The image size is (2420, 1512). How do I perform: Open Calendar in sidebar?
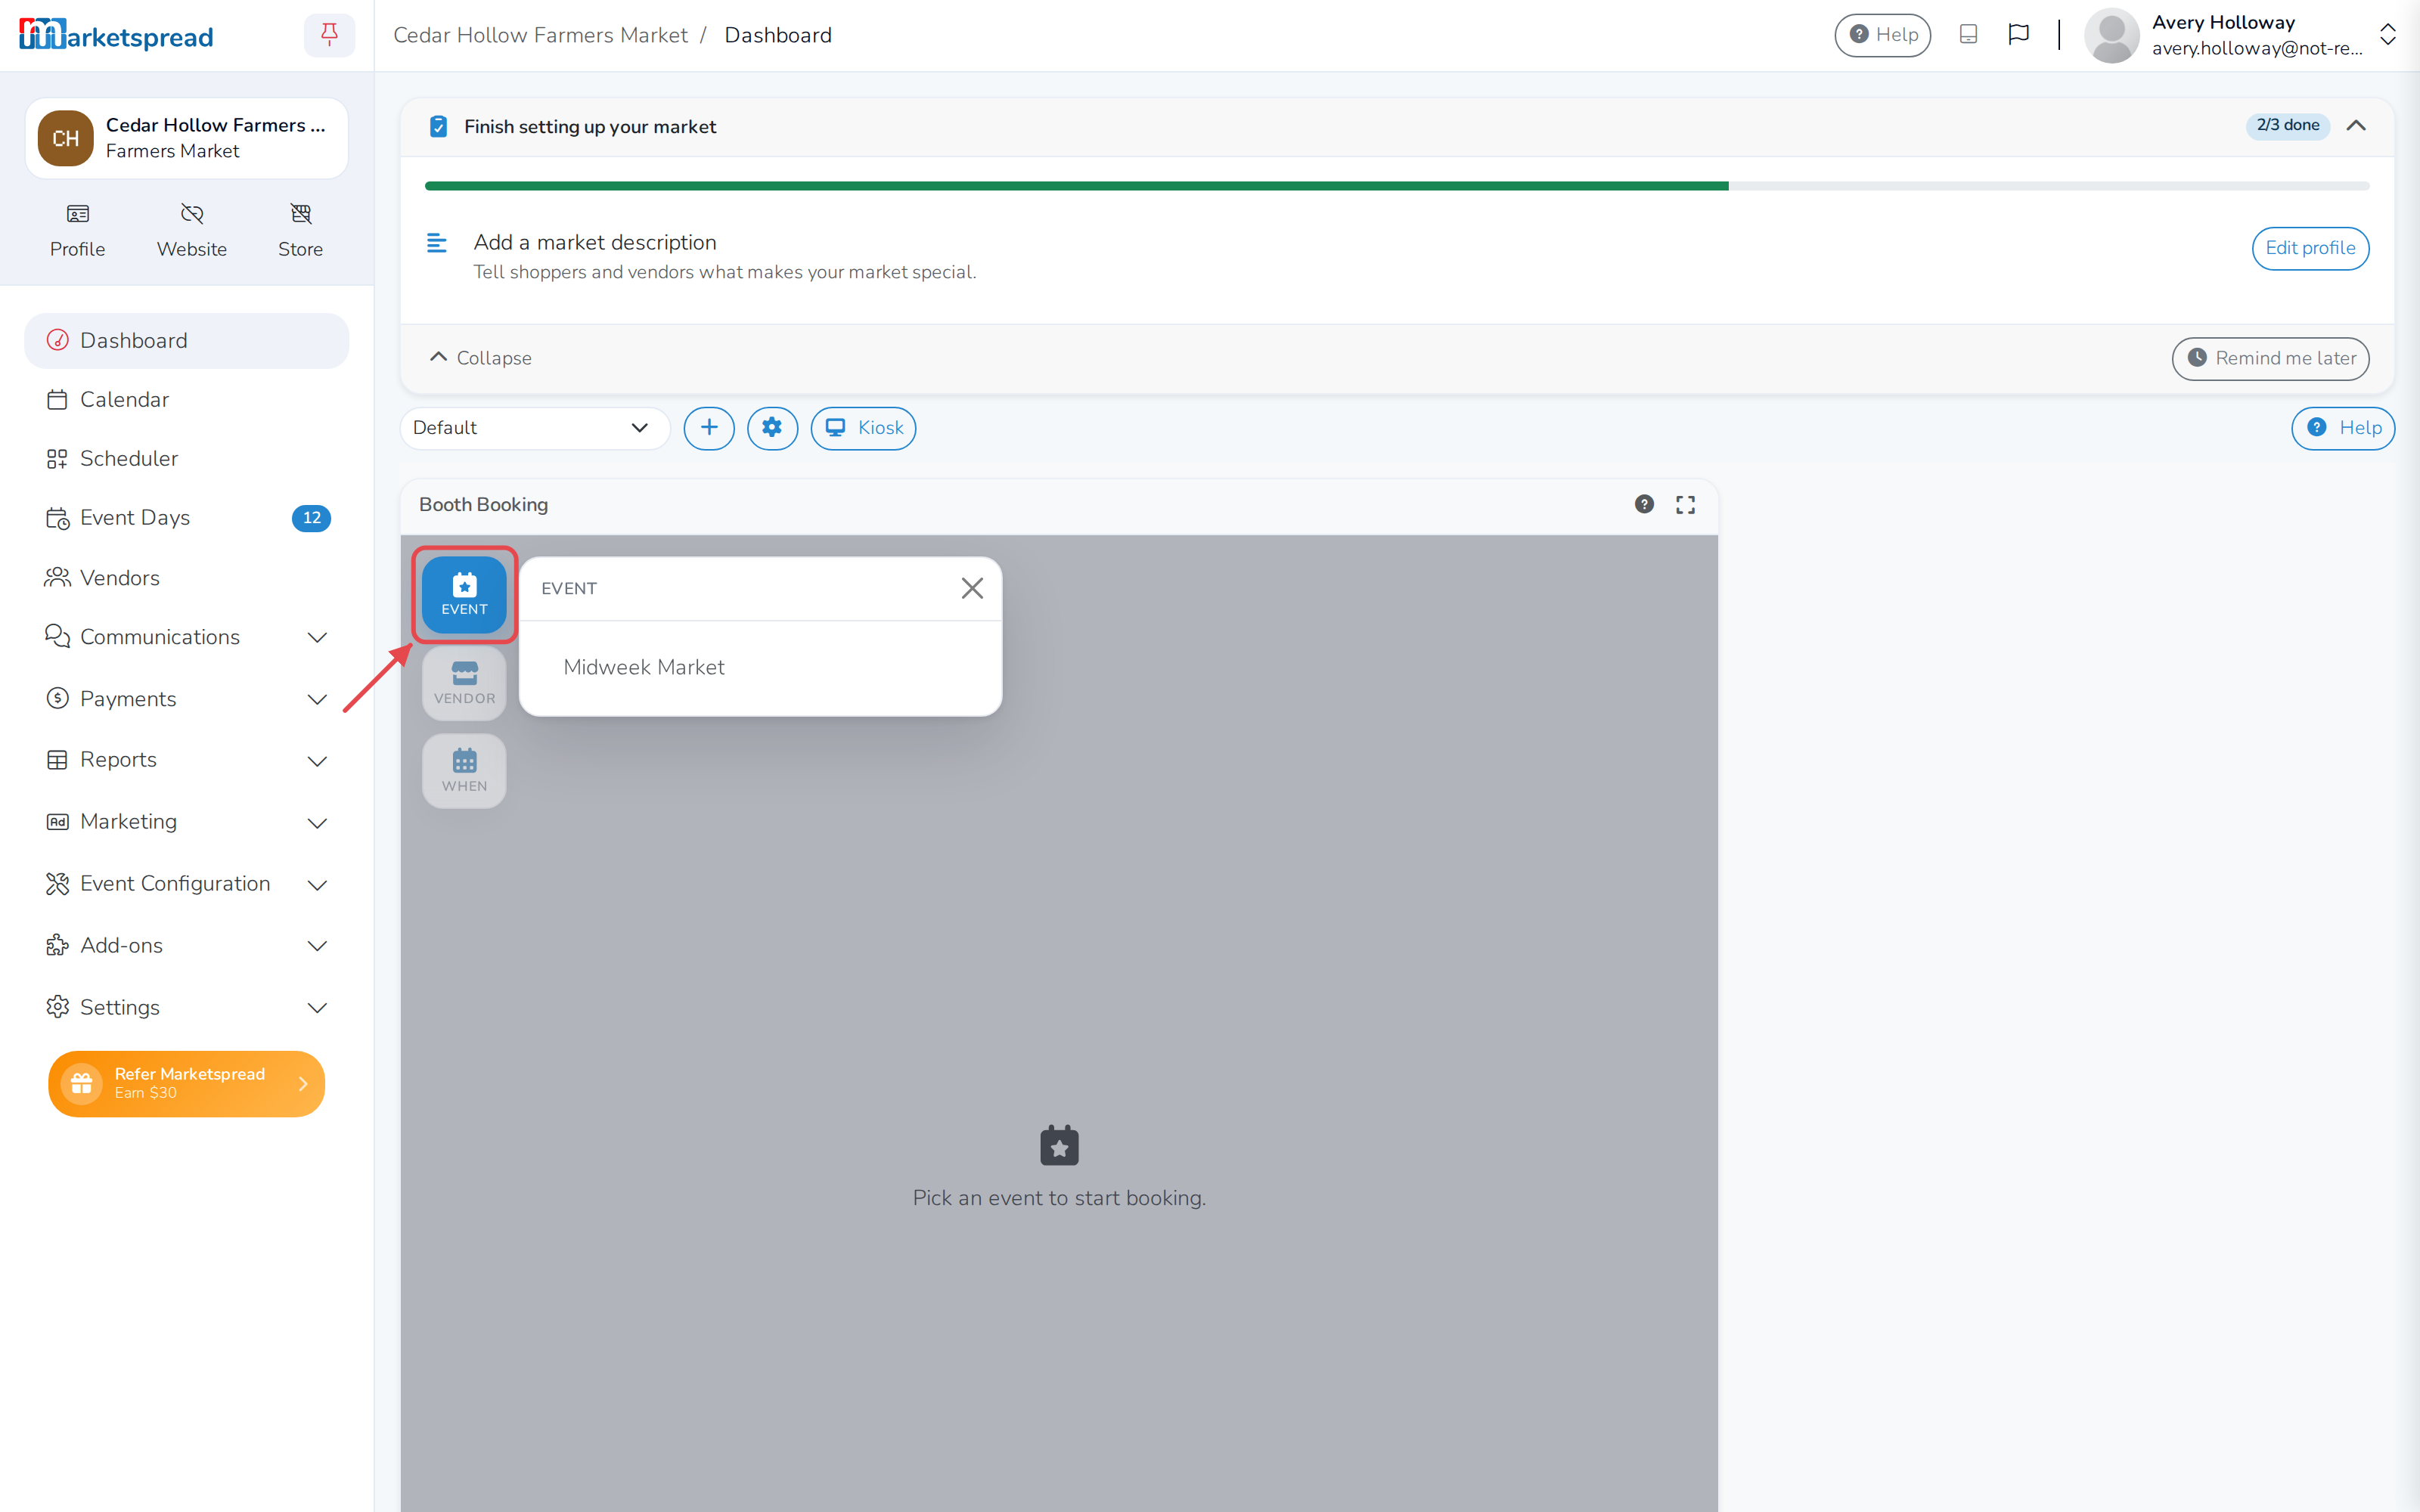pyautogui.click(x=186, y=400)
